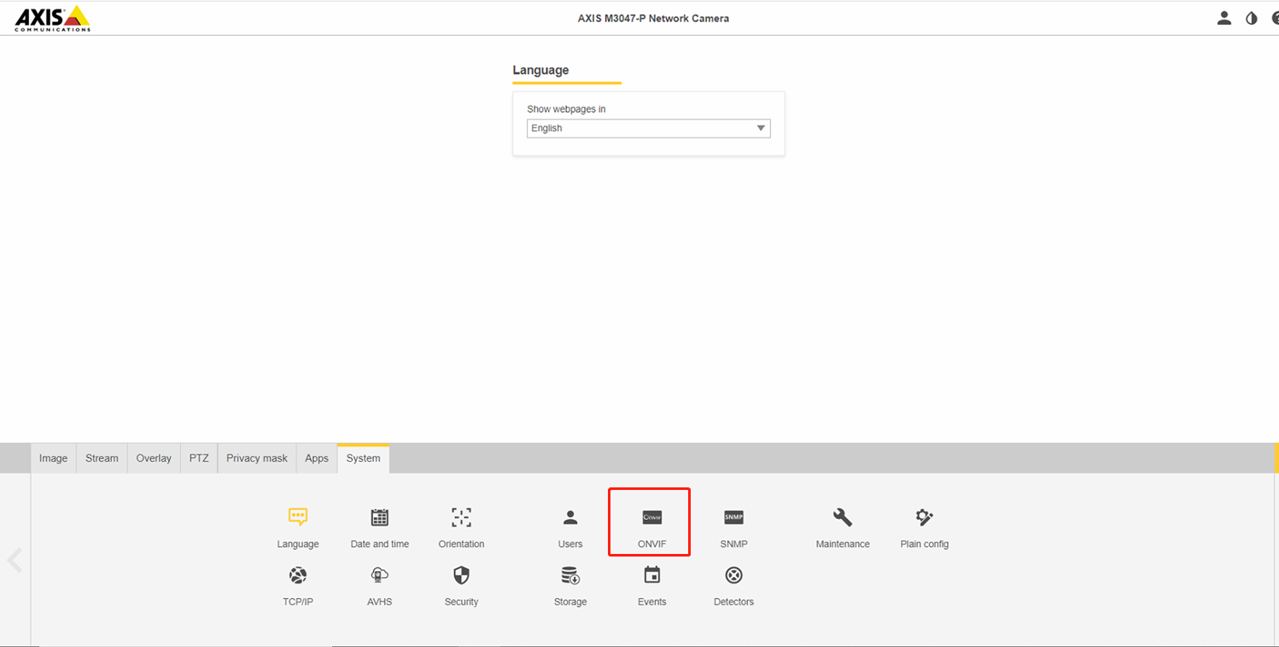Open the Language settings icon
The image size is (1279, 647).
[297, 517]
